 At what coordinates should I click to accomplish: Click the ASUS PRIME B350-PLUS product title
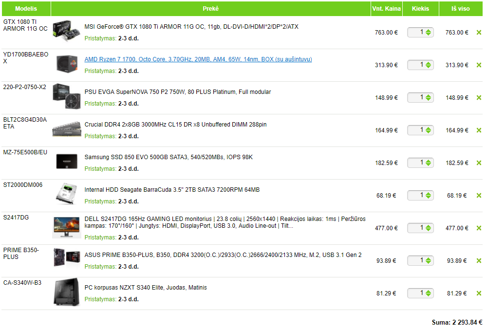pyautogui.click(x=223, y=255)
